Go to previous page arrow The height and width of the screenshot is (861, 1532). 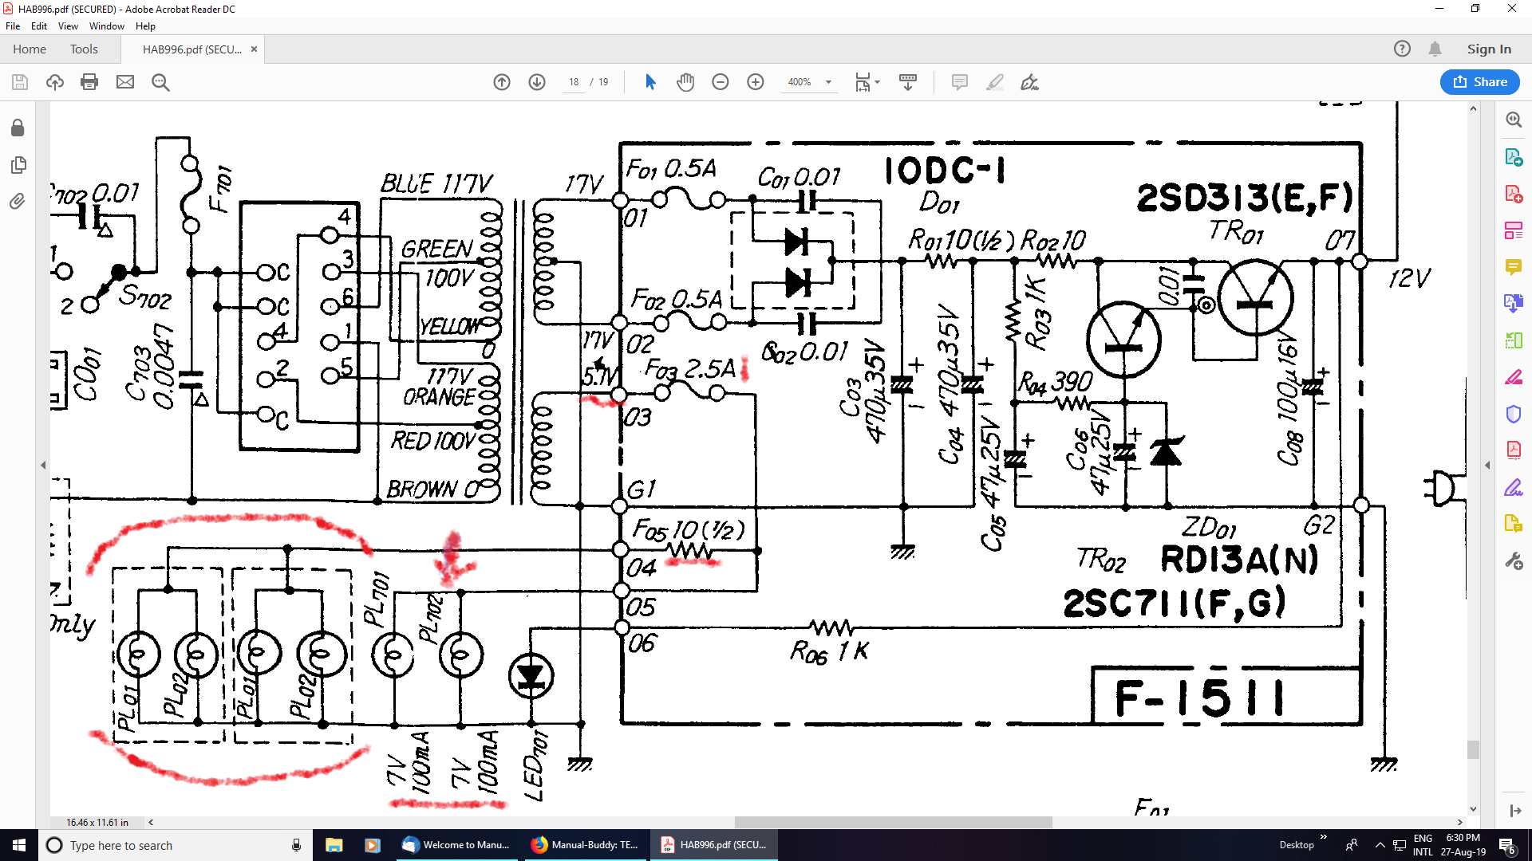click(502, 82)
